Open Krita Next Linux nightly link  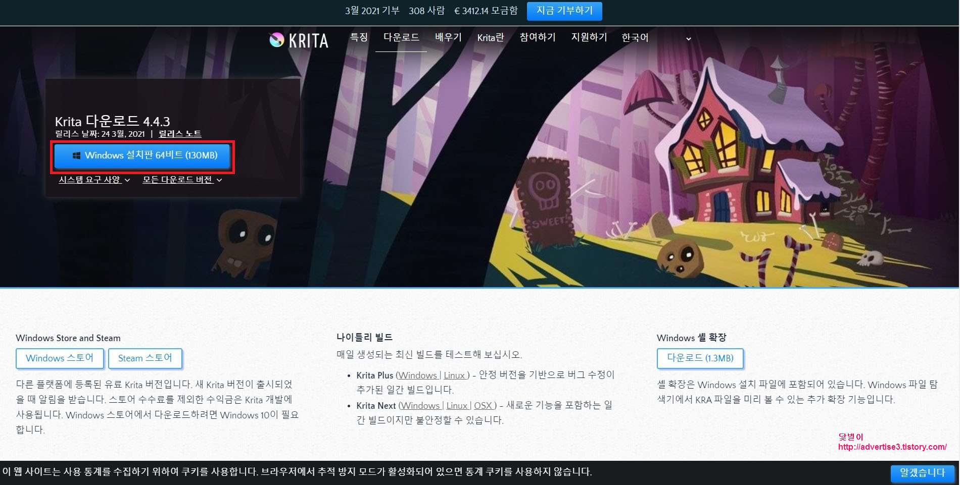[x=457, y=406]
